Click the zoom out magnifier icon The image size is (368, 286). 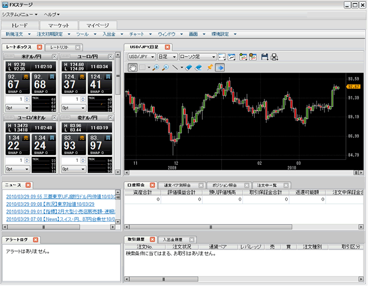click(x=165, y=67)
